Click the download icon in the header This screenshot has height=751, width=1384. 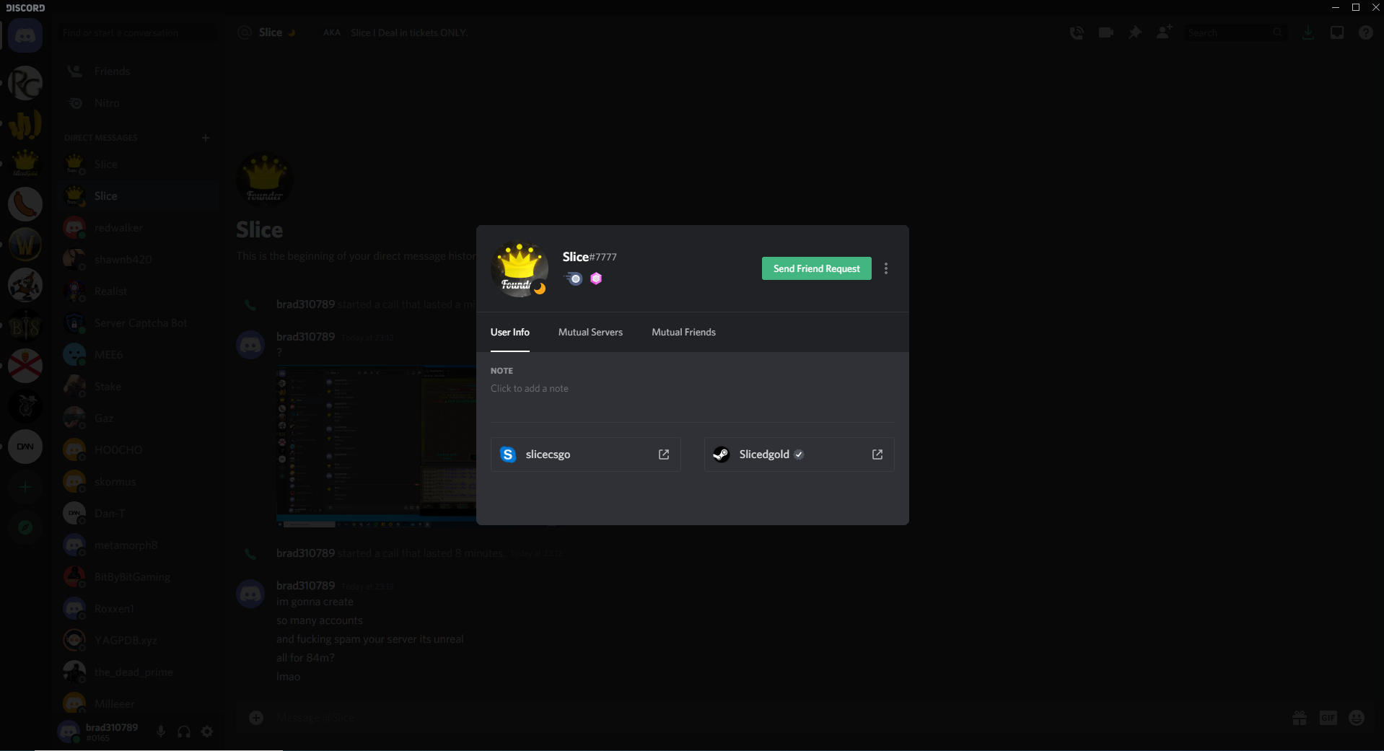[x=1308, y=32]
